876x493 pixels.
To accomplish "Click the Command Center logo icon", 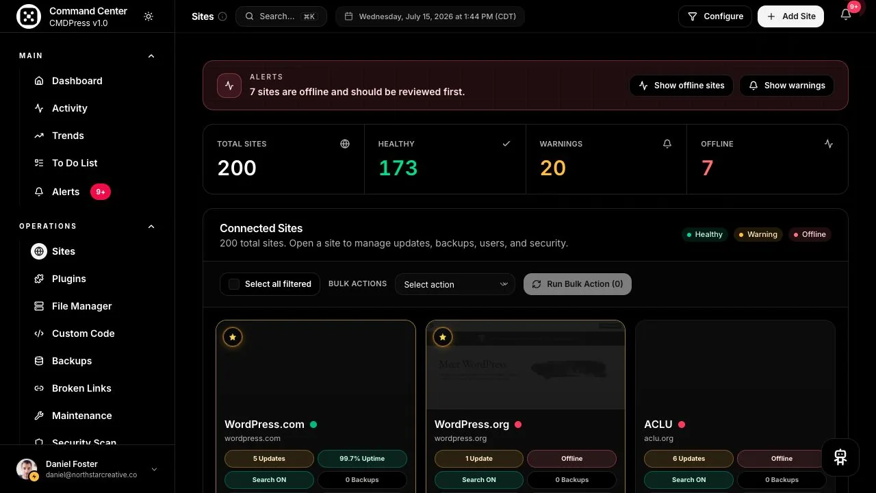I will point(29,16).
